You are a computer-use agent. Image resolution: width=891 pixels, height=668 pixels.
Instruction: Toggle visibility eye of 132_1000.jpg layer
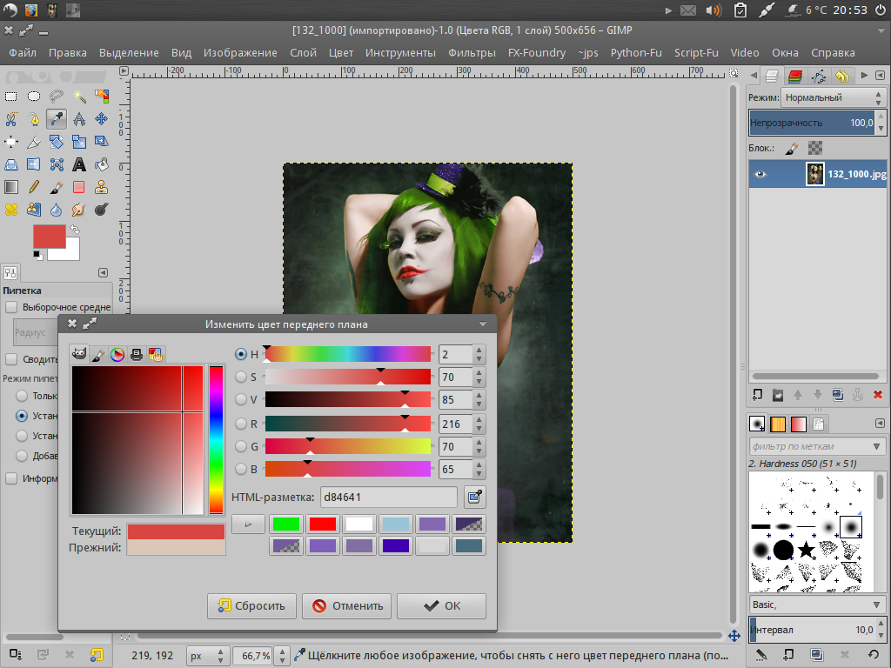760,174
